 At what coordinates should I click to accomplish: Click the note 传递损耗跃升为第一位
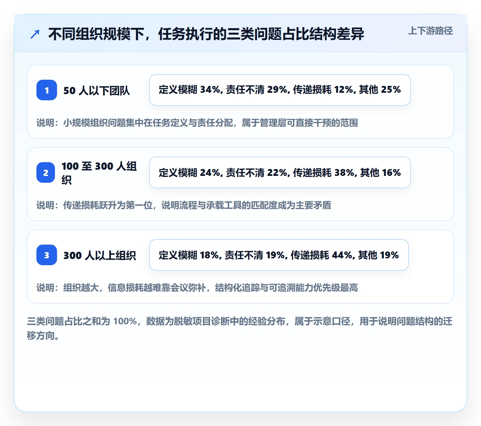point(184,205)
